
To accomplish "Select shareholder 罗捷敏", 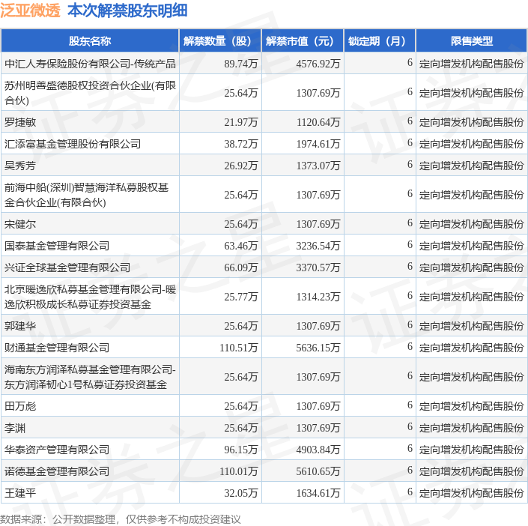I will [20, 122].
